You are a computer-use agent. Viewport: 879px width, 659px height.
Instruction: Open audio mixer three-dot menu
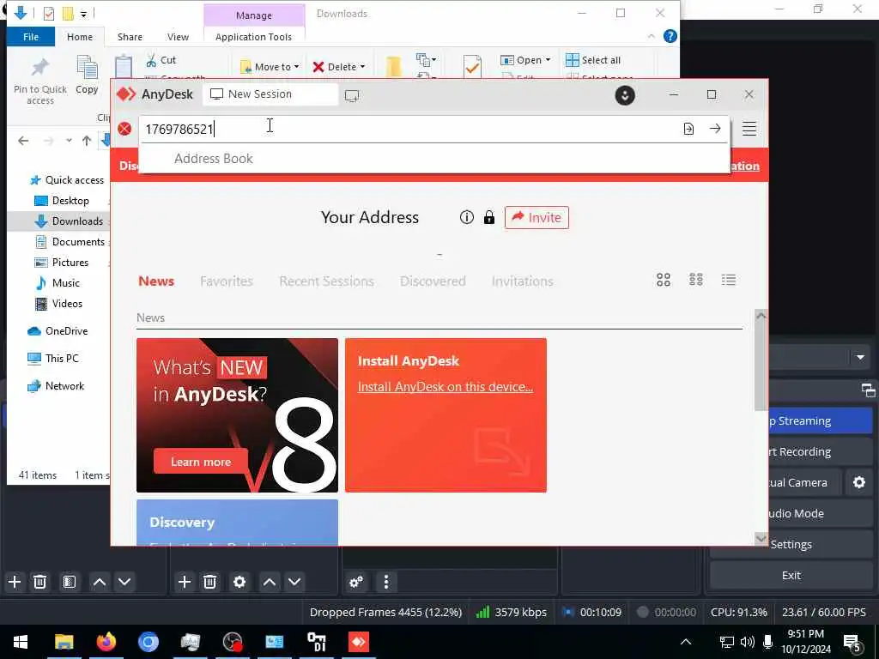385,583
